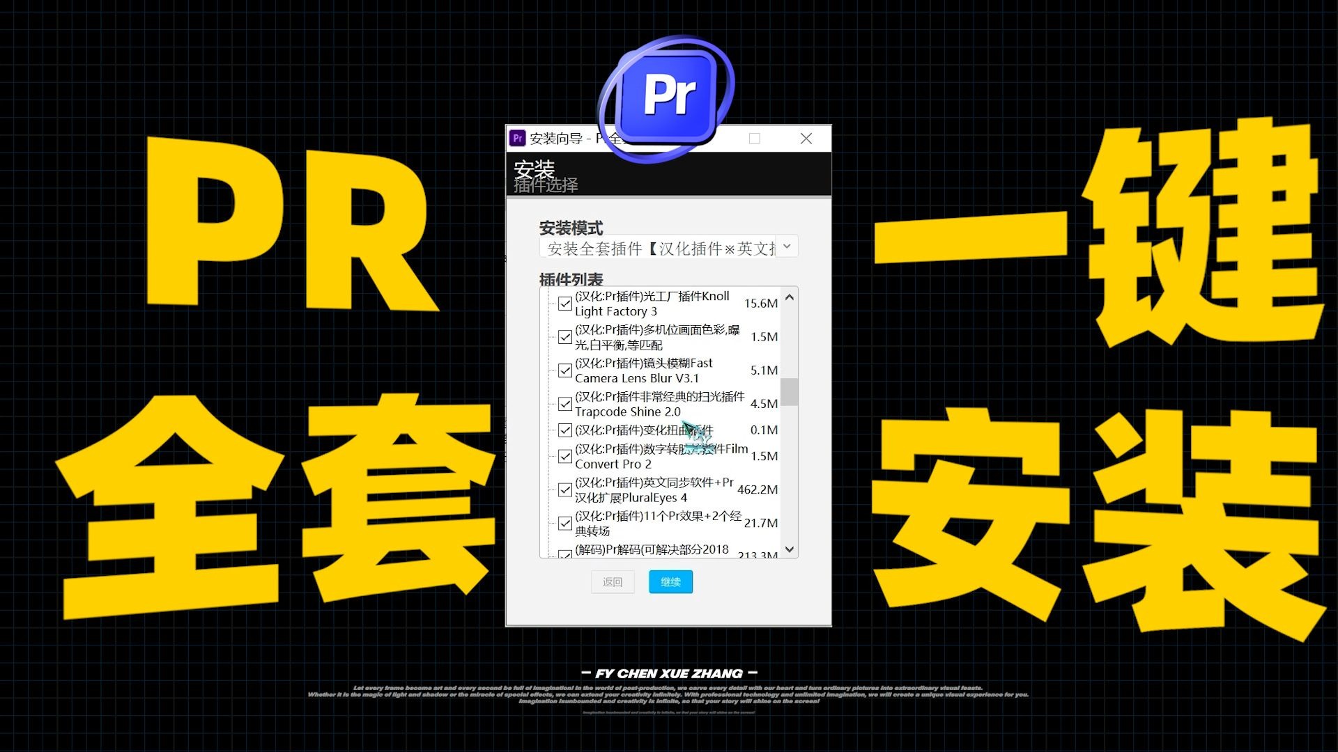Click the Pr icon in installer title bar
Screen dimensions: 1338x752
click(x=517, y=138)
